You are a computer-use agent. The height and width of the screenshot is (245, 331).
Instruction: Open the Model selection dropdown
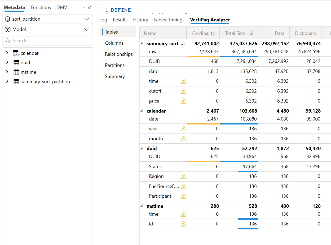[87, 30]
